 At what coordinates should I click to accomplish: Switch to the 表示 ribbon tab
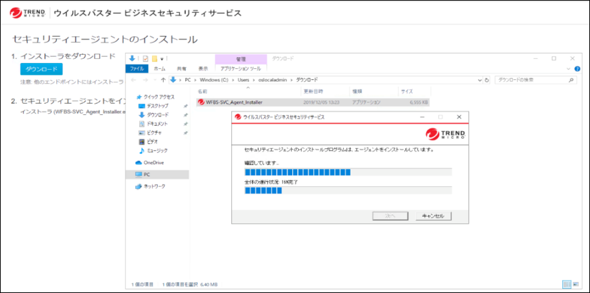tap(203, 68)
